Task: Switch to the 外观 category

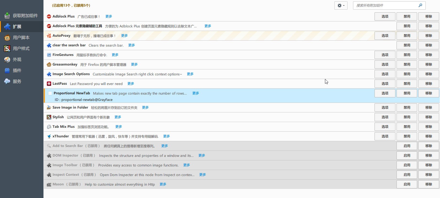Action: point(22,60)
